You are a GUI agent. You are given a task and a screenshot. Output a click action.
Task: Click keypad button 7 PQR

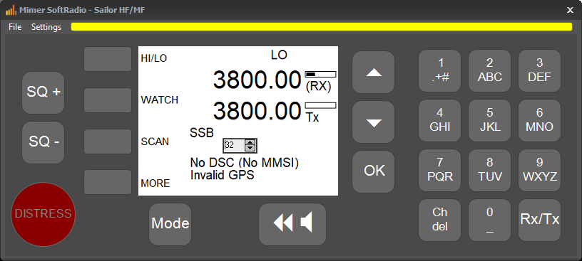440,170
